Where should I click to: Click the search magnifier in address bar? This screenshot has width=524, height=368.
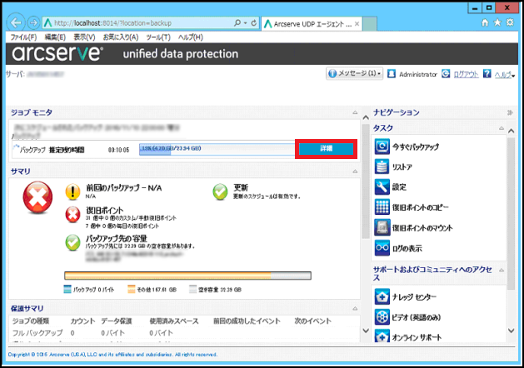tap(237, 23)
